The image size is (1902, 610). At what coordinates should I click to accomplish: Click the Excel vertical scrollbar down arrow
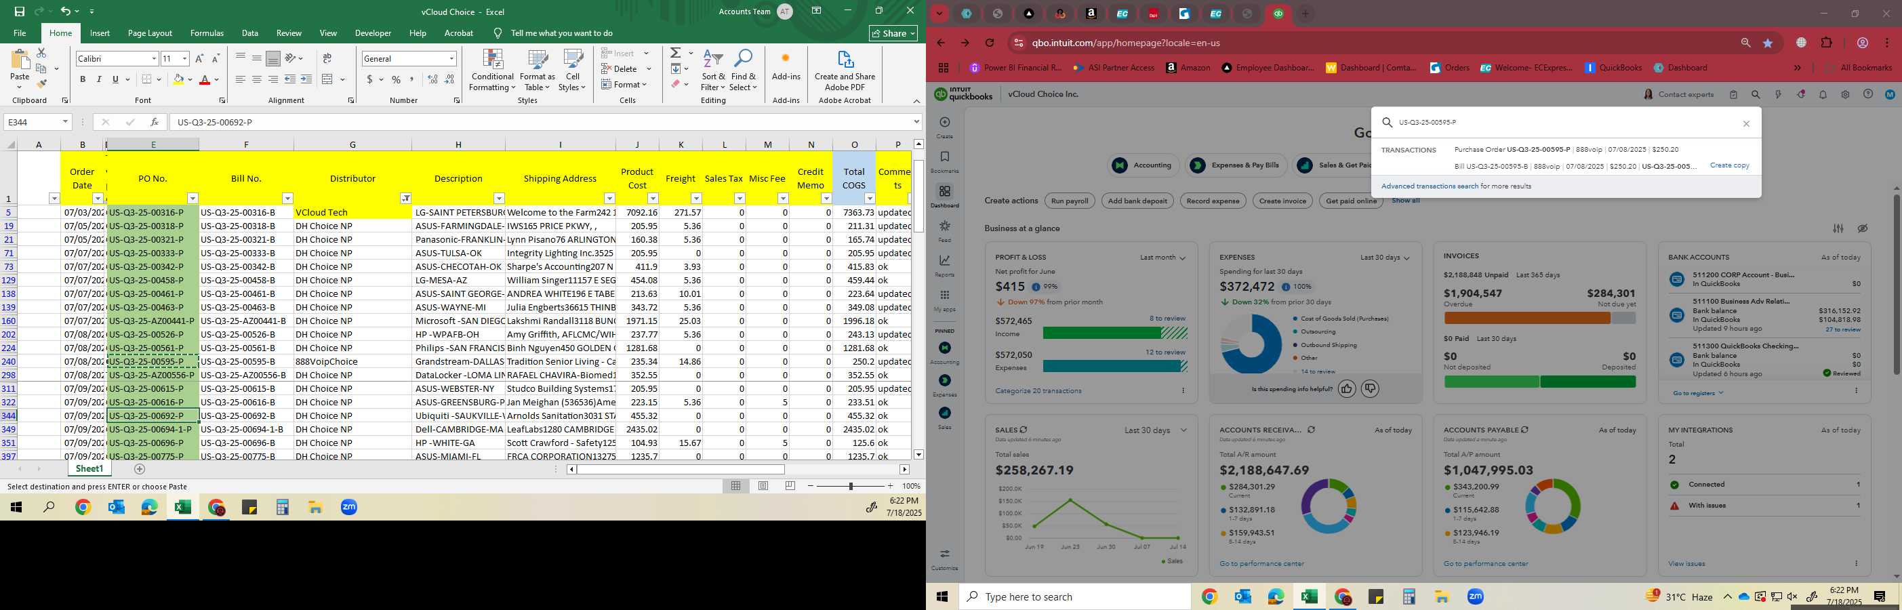tap(918, 455)
